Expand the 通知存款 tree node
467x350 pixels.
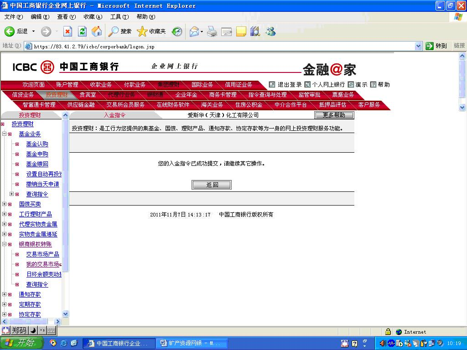tap(4, 294)
